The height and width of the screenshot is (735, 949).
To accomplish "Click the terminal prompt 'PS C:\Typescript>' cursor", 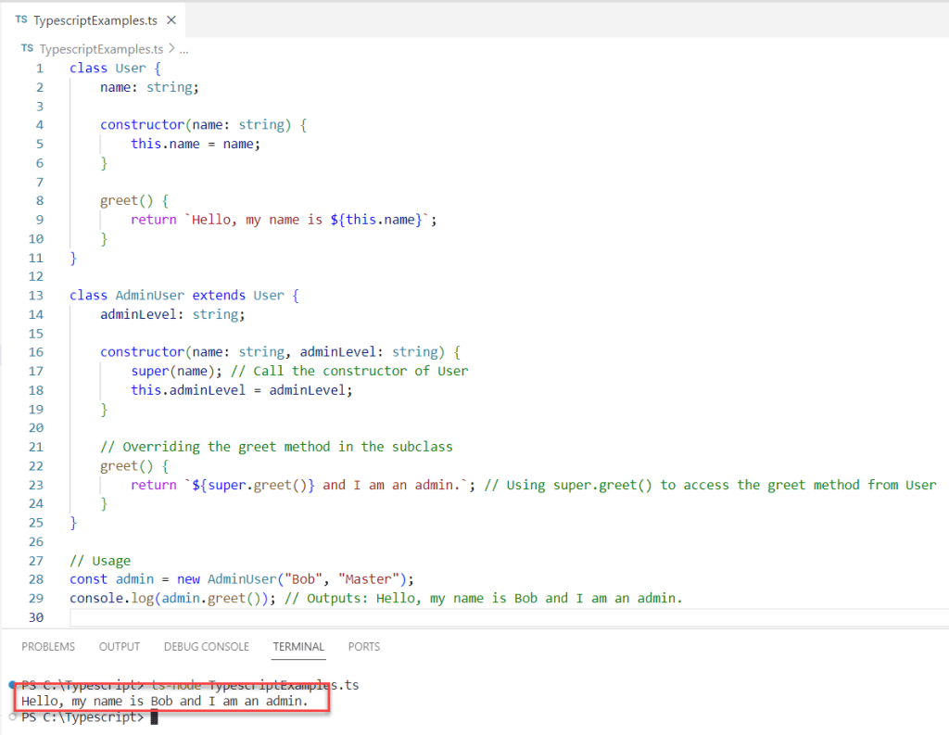I will point(155,717).
